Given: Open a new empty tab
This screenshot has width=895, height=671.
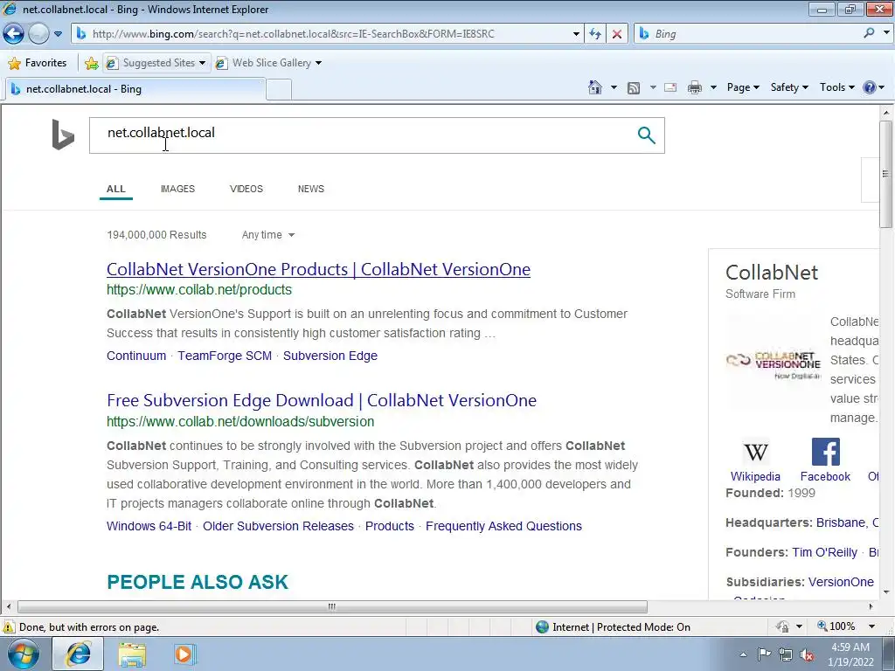Looking at the screenshot, I should click(x=279, y=90).
